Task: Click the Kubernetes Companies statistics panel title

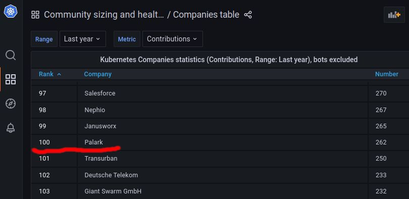Action: pyautogui.click(x=229, y=60)
